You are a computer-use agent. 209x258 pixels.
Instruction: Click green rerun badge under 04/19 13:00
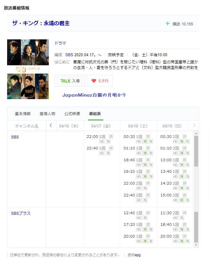(x=182, y=165)
